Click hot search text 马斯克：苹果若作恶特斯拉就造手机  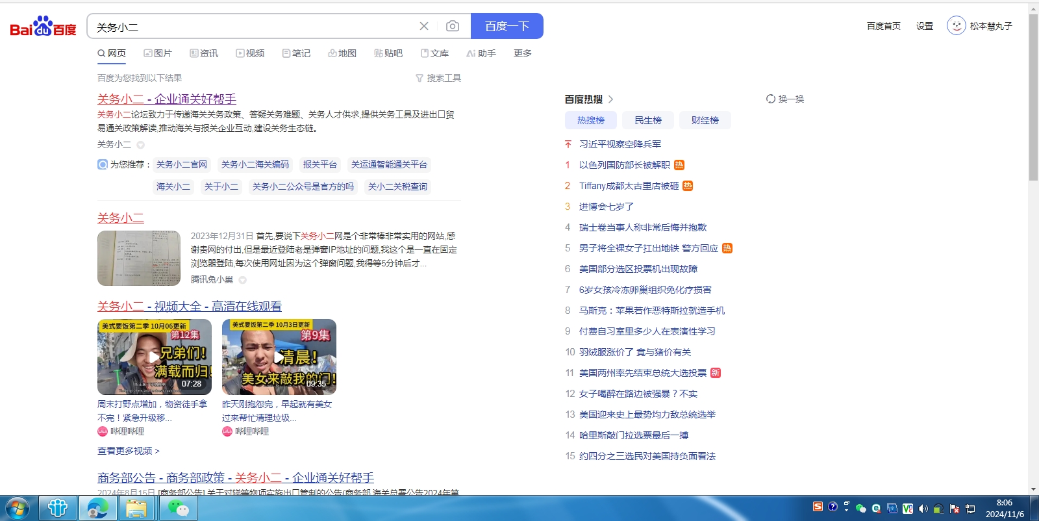(652, 311)
